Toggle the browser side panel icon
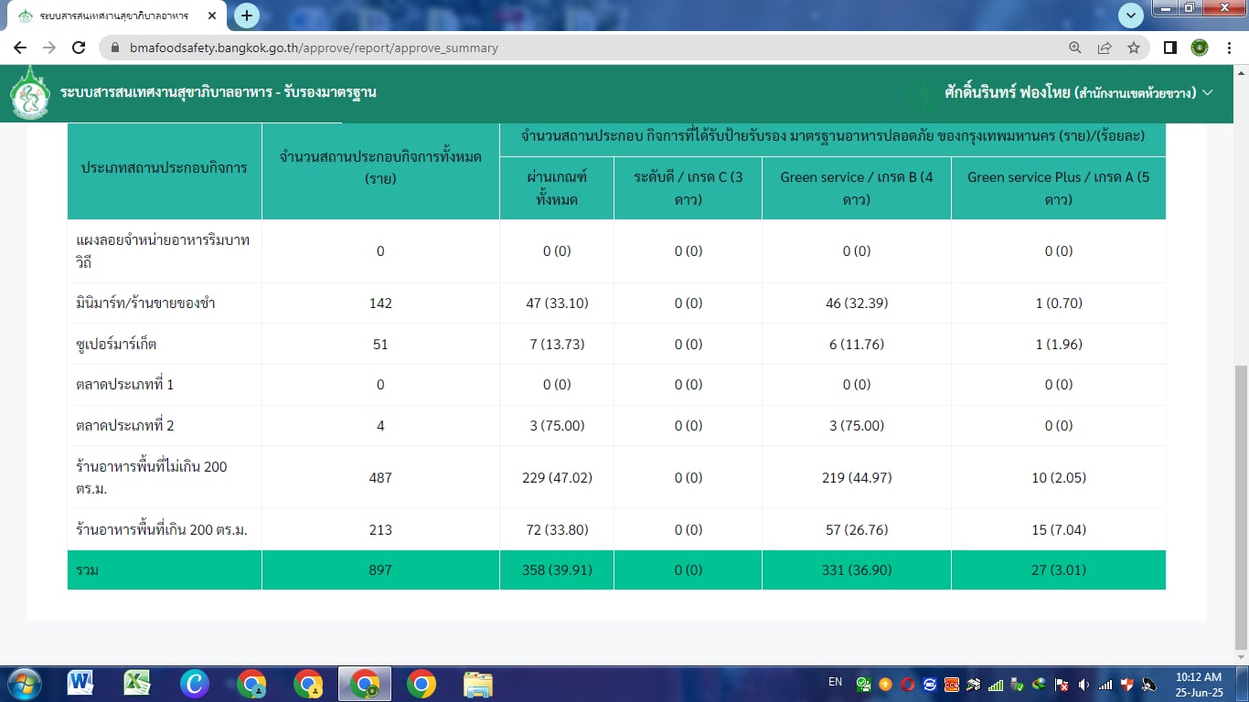Image resolution: width=1249 pixels, height=702 pixels. pos(1169,48)
